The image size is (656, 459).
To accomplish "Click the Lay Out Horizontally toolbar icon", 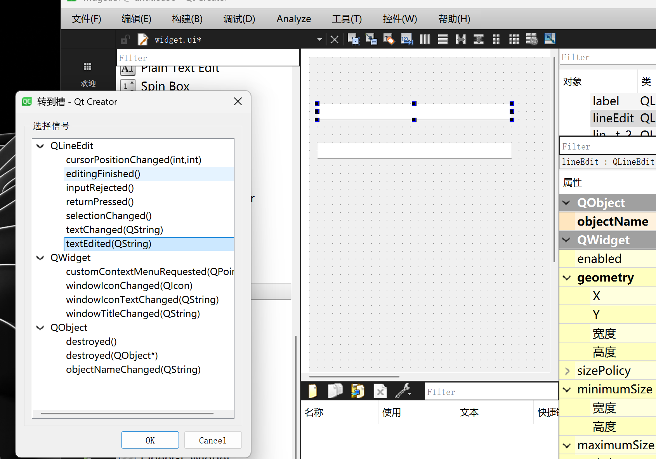I will (x=425, y=39).
